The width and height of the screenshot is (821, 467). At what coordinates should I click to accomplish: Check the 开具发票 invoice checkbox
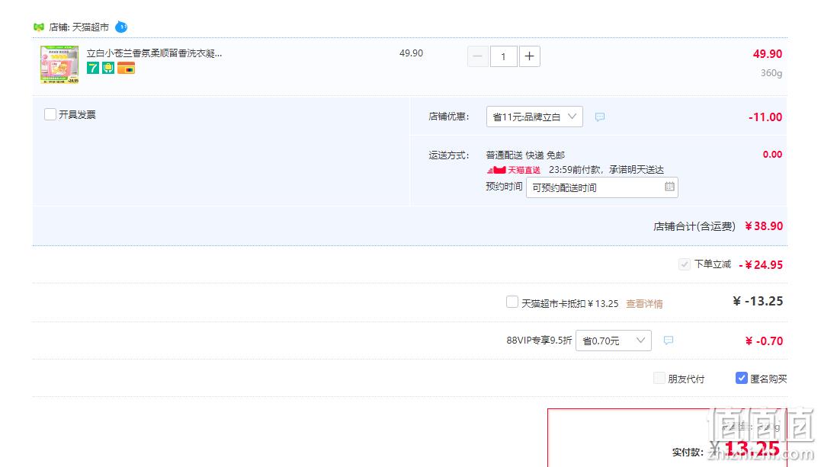pyautogui.click(x=50, y=114)
